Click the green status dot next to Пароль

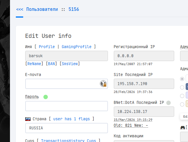pyautogui.click(x=45, y=97)
